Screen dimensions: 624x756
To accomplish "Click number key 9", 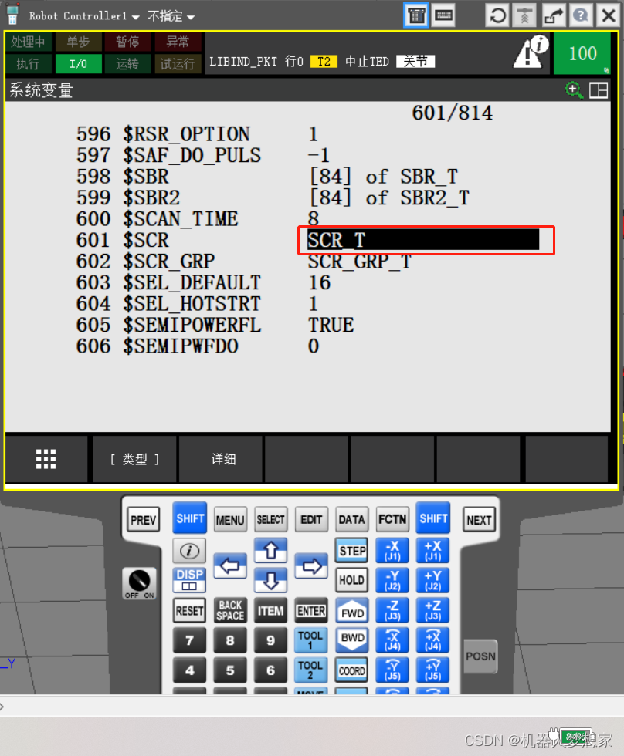I will pos(271,640).
